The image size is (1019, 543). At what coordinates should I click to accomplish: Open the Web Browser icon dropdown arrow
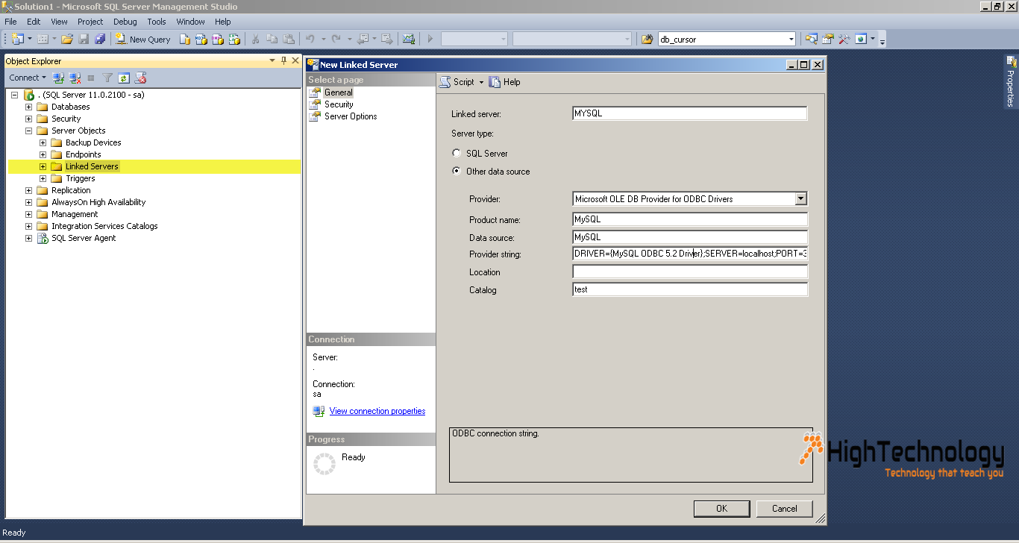tap(873, 39)
